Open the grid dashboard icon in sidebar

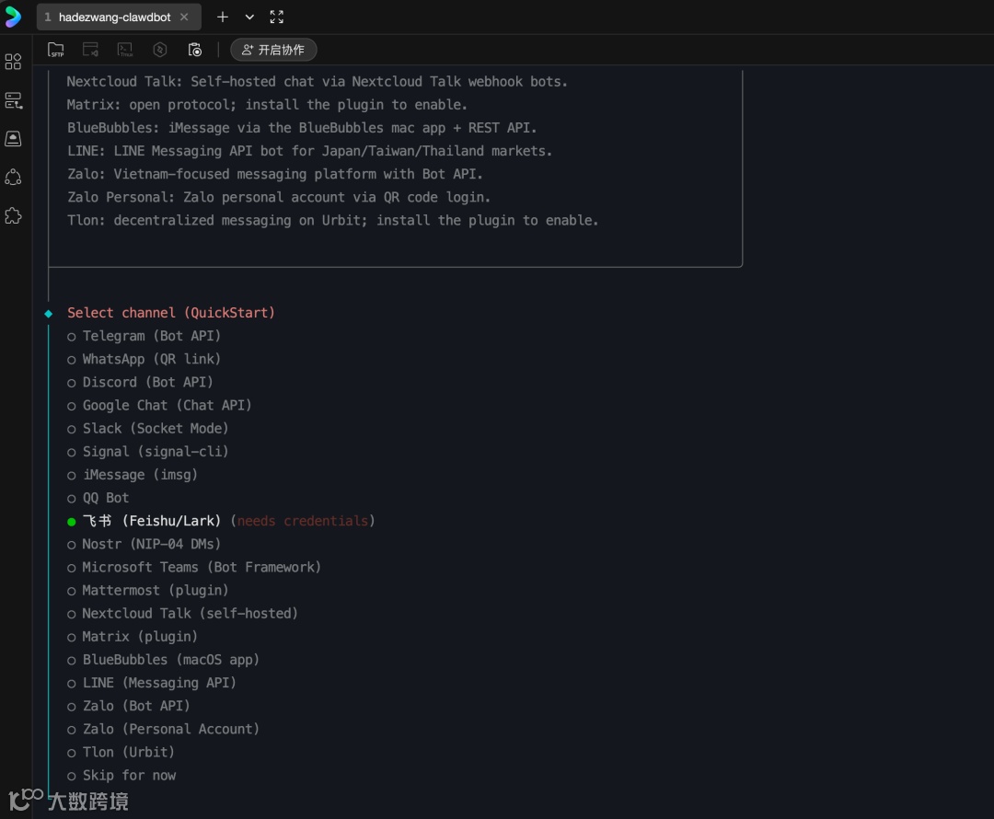coord(13,62)
